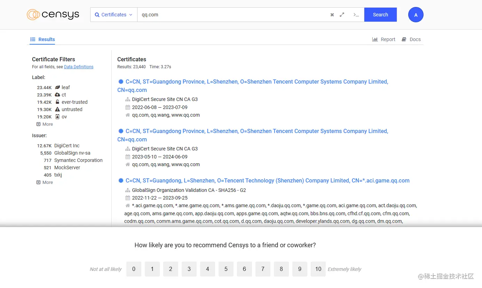The image size is (482, 288).
Task: Click the cloud icon beside the ct label
Action: [57, 95]
